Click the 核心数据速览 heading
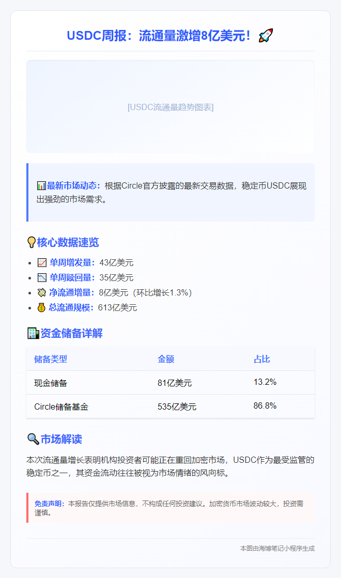The image size is (341, 578). coord(68,243)
